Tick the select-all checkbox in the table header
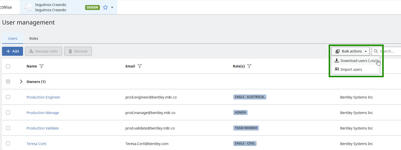Screen dimensions: 401x150 pyautogui.click(x=8, y=66)
